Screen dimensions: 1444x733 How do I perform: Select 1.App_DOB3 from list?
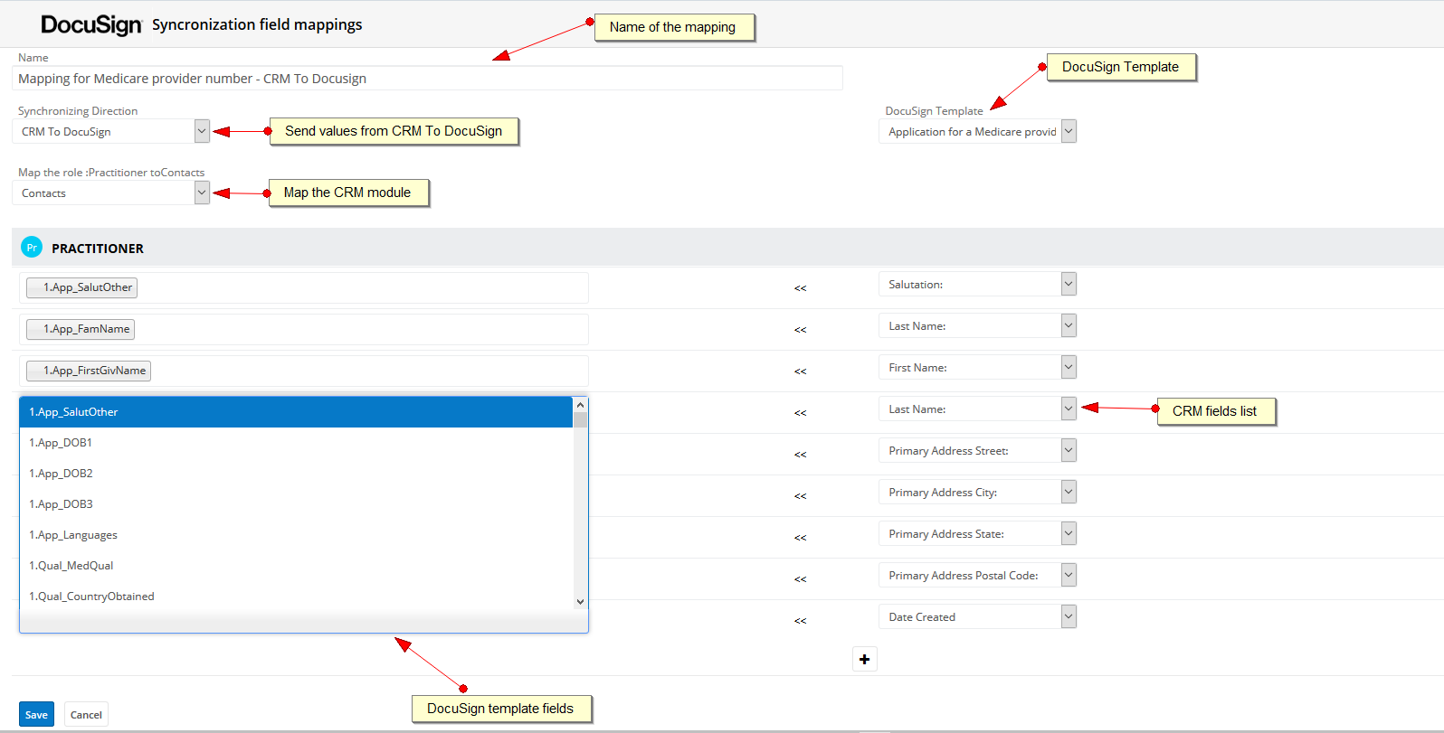coord(297,504)
